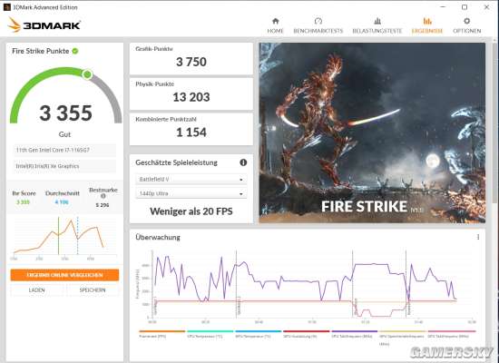Maximize the 3DMark window
Image resolution: width=499 pixels, height=363 pixels.
coord(465,7)
